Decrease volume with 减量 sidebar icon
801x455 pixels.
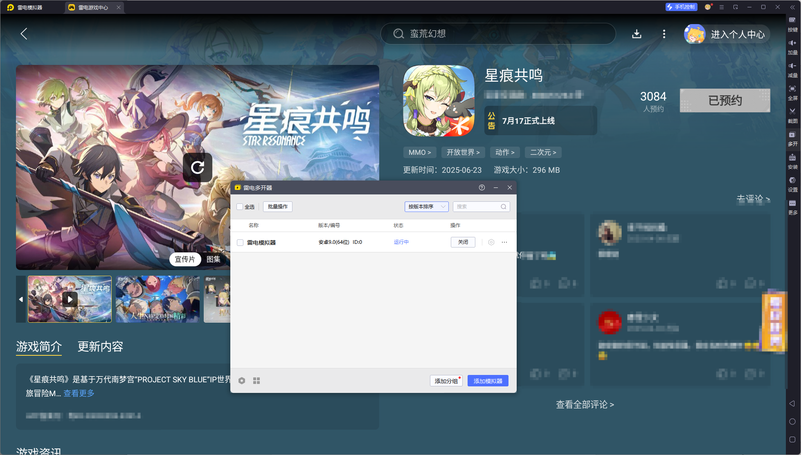coord(792,70)
